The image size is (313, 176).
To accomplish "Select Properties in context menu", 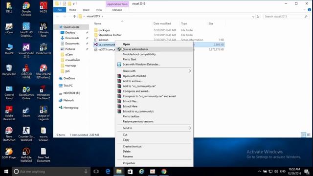I will pyautogui.click(x=154, y=163).
